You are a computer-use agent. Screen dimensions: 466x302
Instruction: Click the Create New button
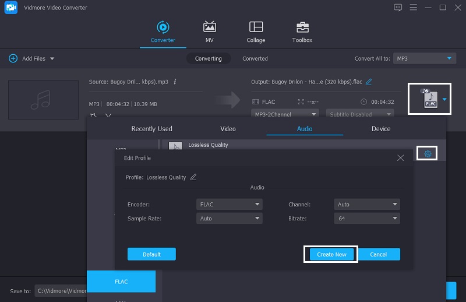(330, 254)
